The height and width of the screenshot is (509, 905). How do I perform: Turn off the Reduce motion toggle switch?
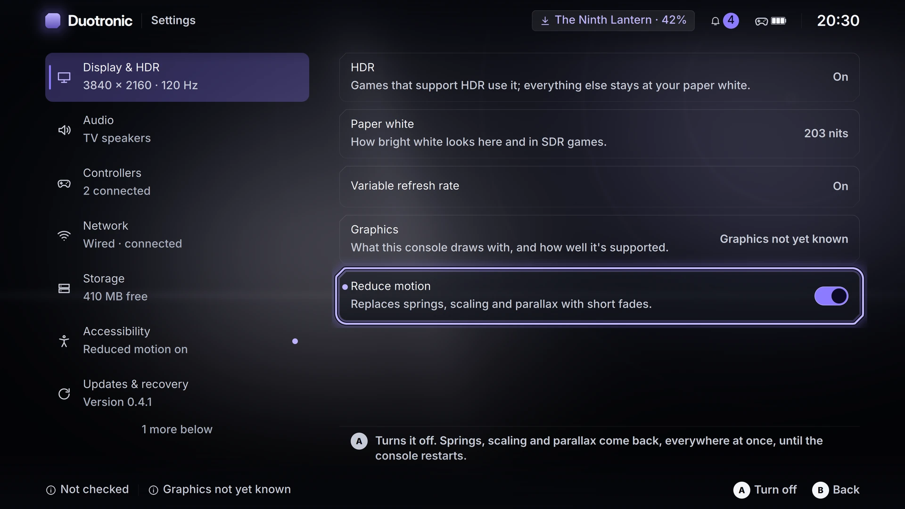[x=831, y=296]
